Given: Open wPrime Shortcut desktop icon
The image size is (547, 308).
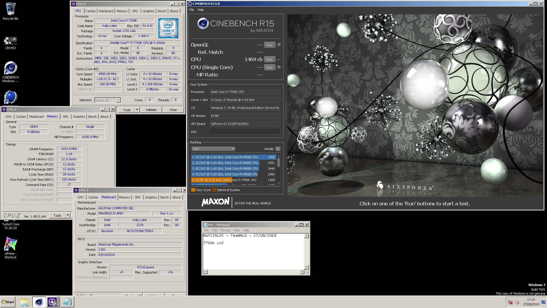Looking at the screenshot, I should pos(11,248).
